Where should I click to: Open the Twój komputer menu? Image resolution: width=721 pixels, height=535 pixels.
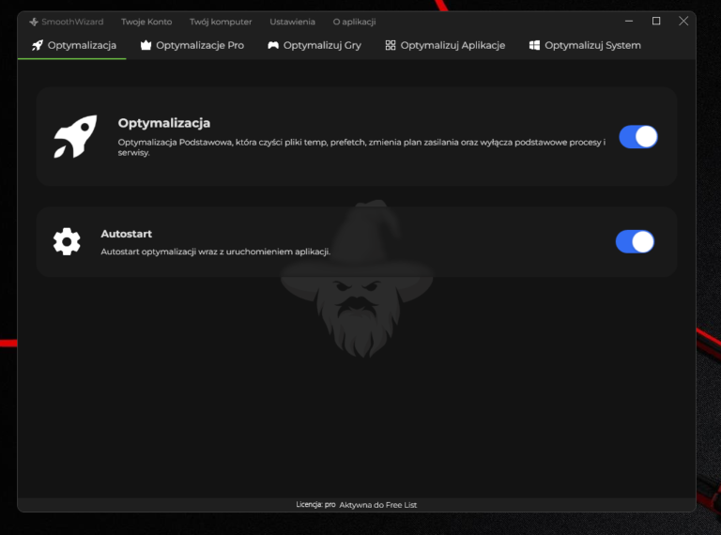pos(221,22)
